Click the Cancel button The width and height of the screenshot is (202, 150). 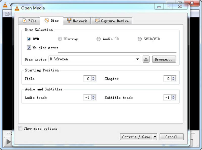point(171,137)
